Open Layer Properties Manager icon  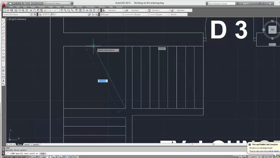[x=40, y=14]
